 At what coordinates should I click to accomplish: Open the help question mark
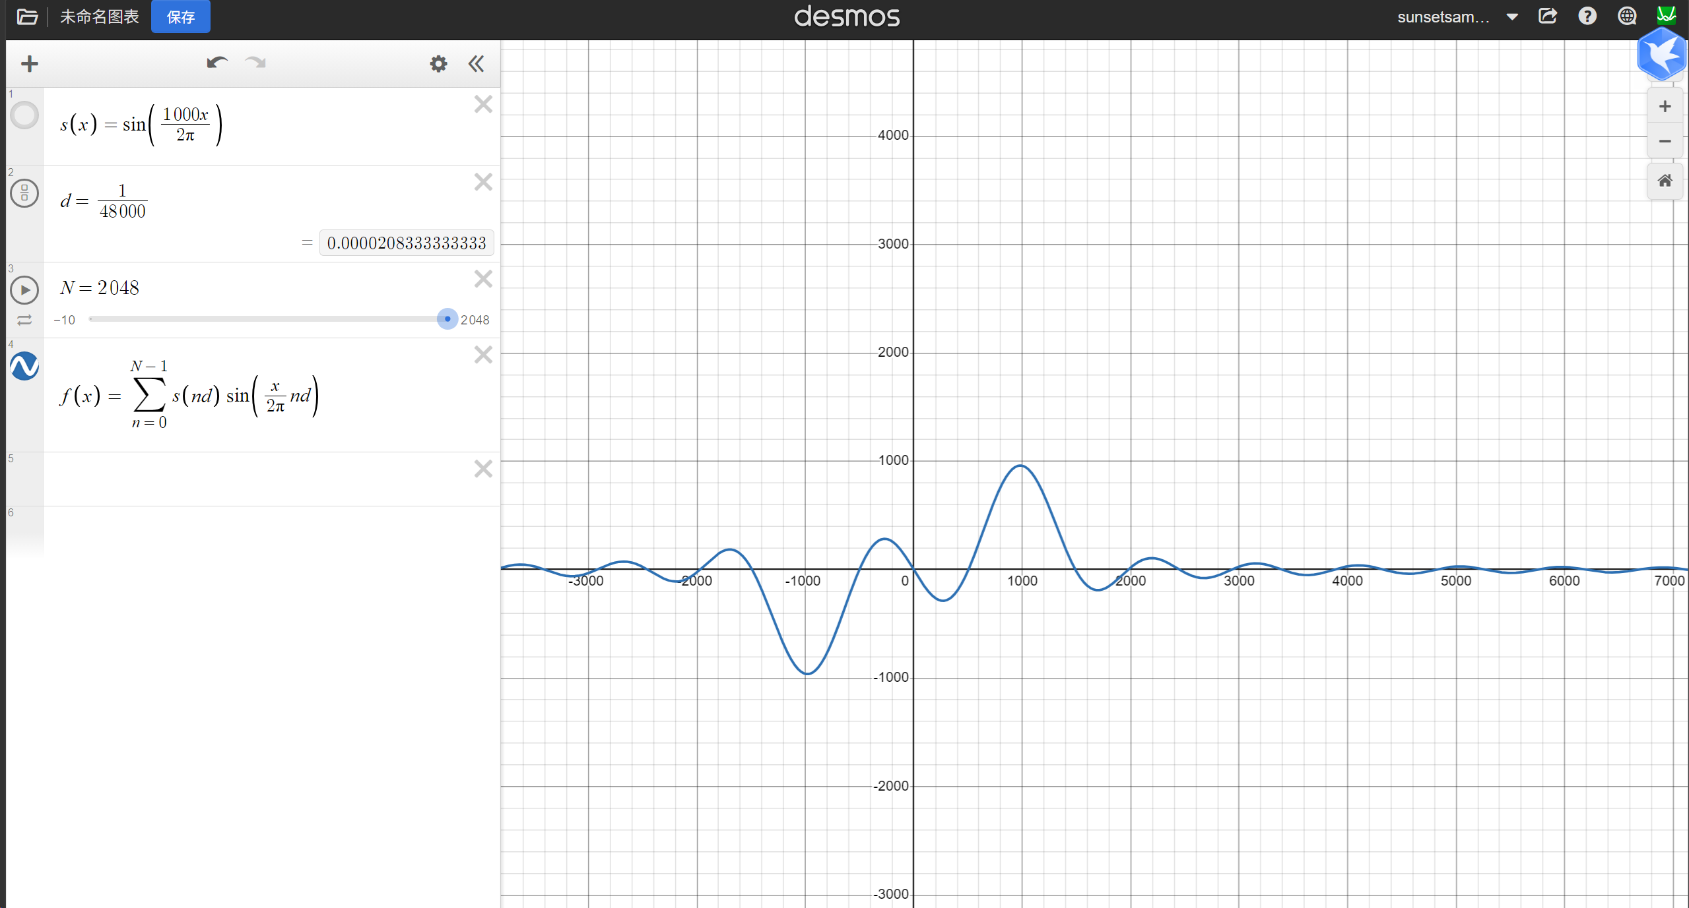pyautogui.click(x=1587, y=16)
